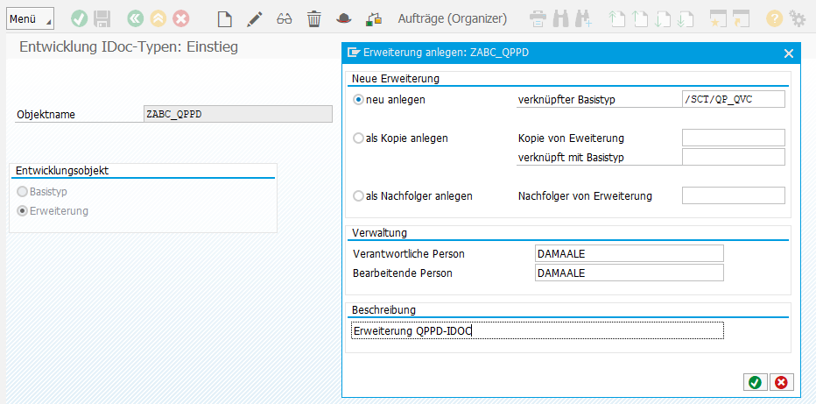Image resolution: width=816 pixels, height=404 pixels.
Task: Click the 'Nachfolger von Erweiterung' field
Action: [733, 195]
